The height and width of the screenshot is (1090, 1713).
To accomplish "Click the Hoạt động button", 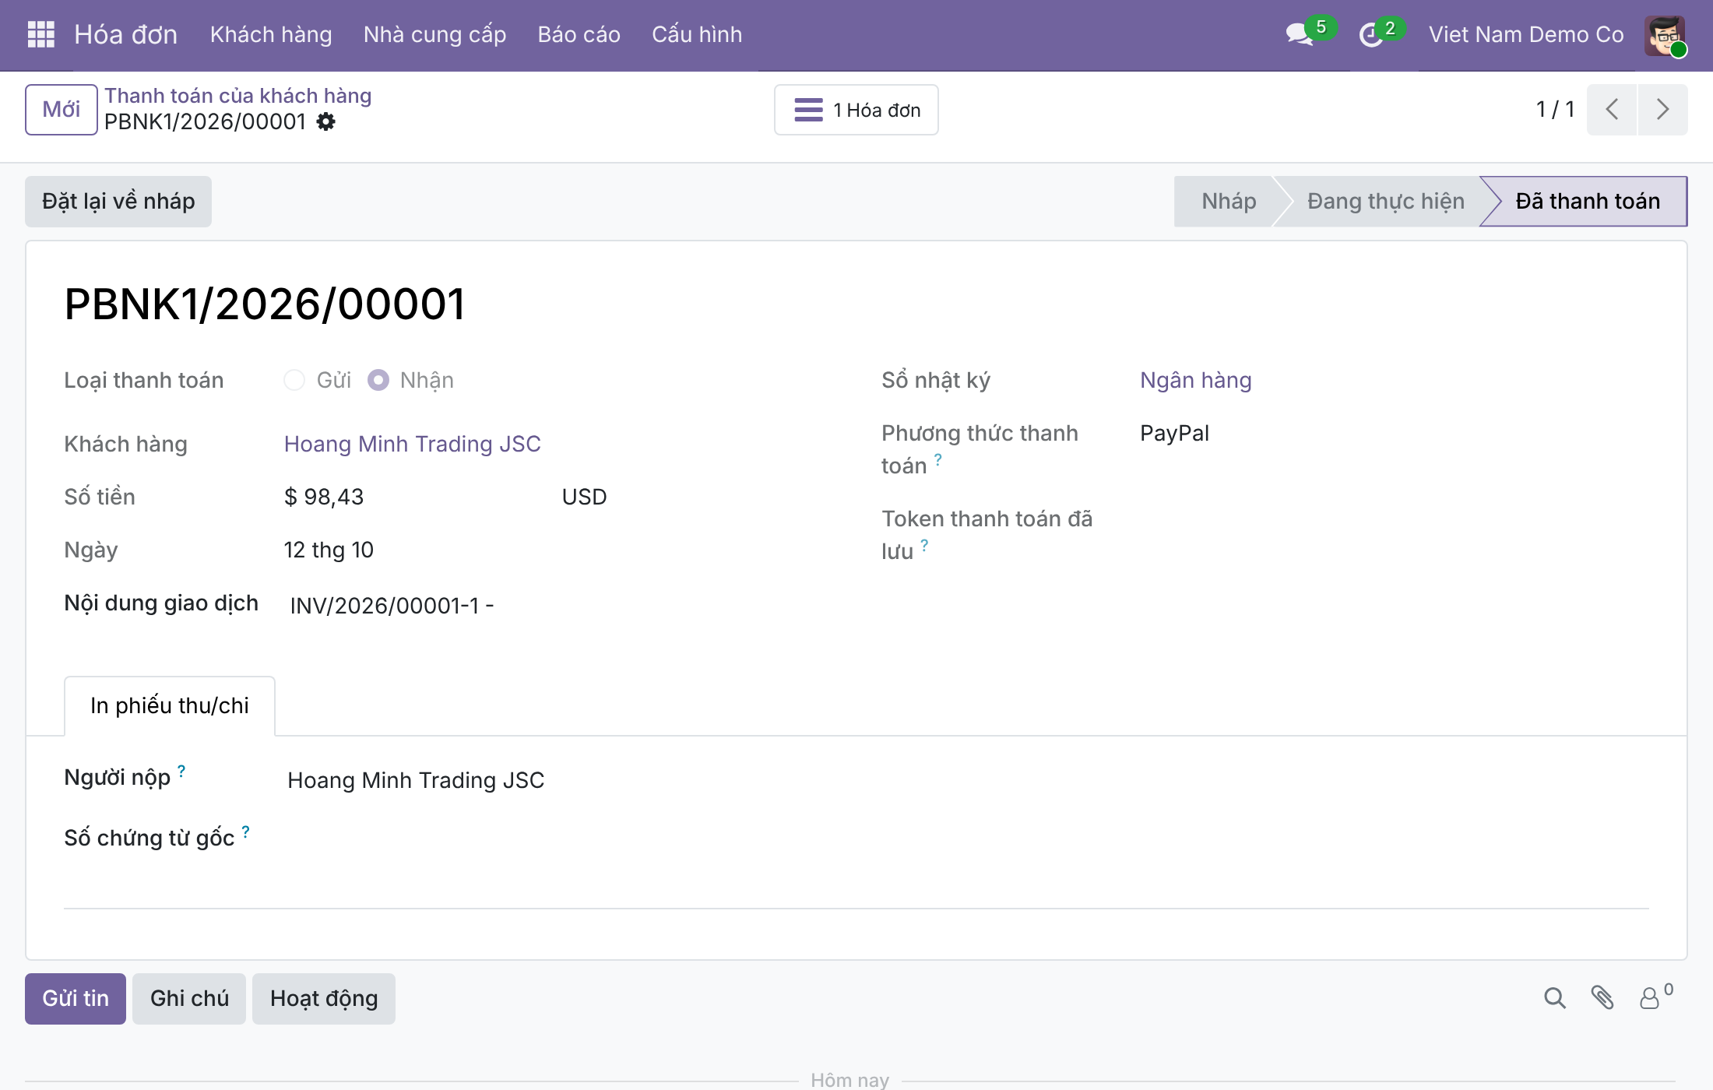I will [324, 998].
